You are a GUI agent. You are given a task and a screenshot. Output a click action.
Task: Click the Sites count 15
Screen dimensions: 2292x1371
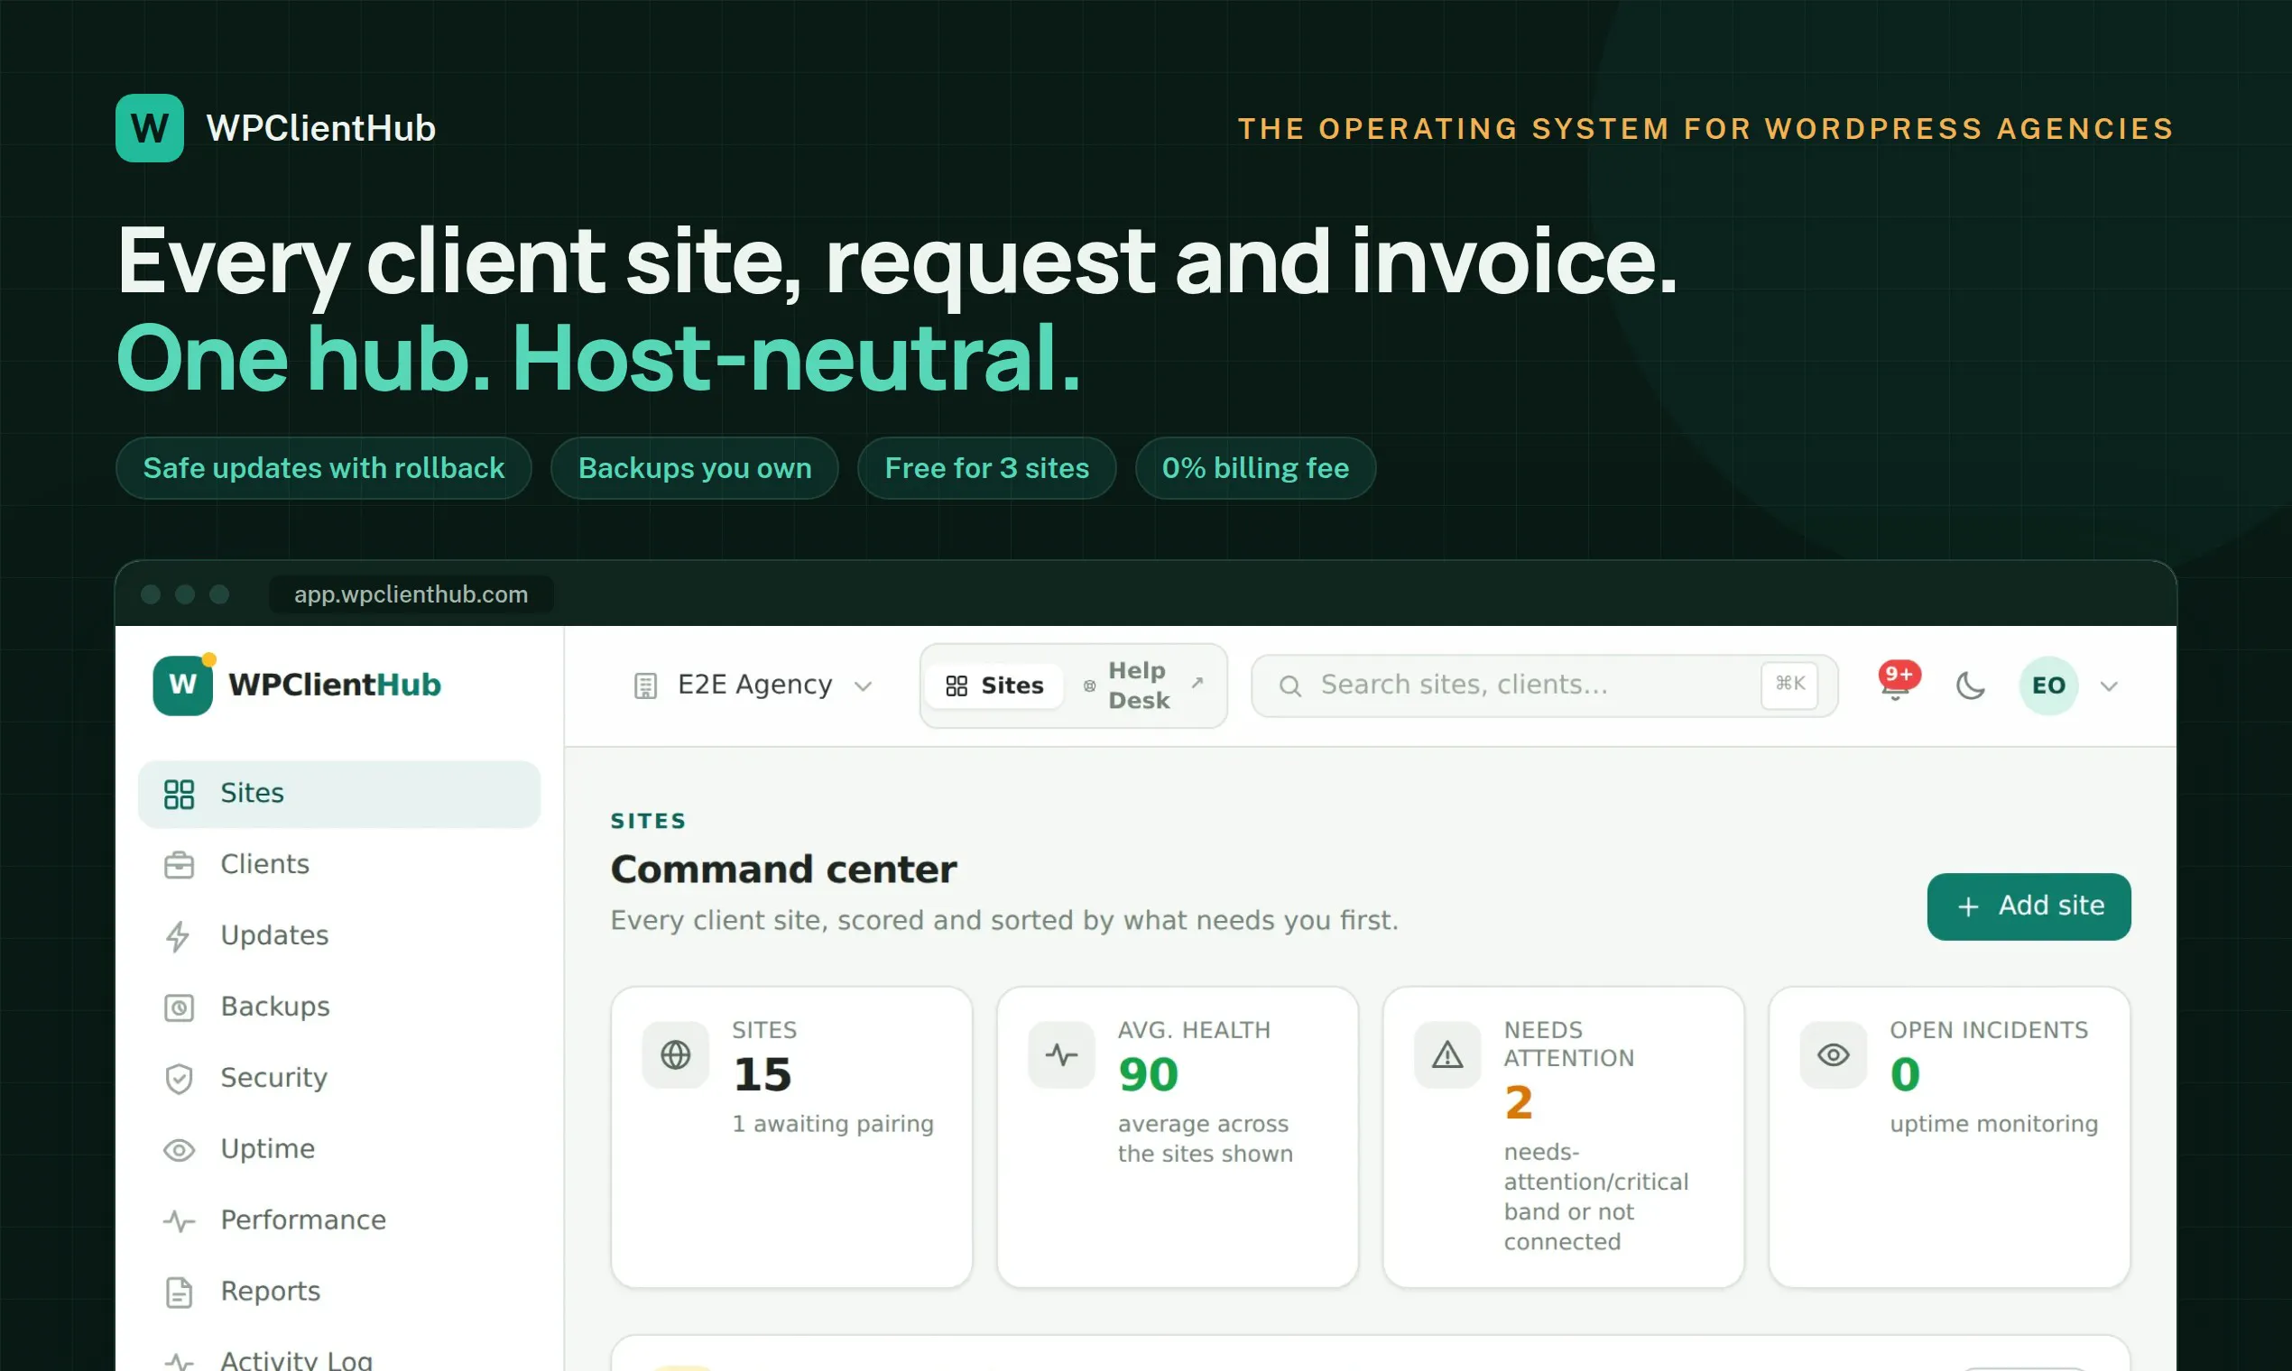pos(762,1075)
